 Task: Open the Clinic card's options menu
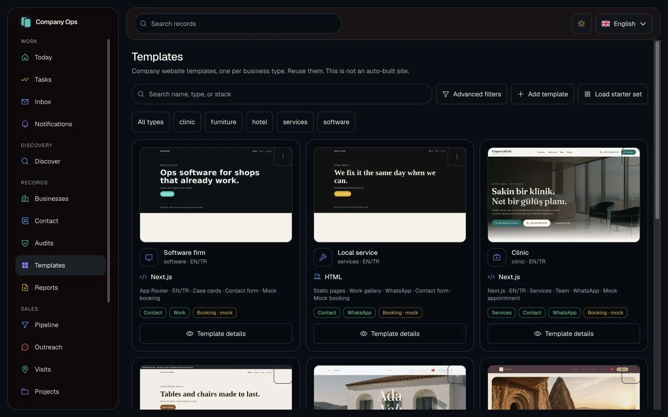click(631, 157)
